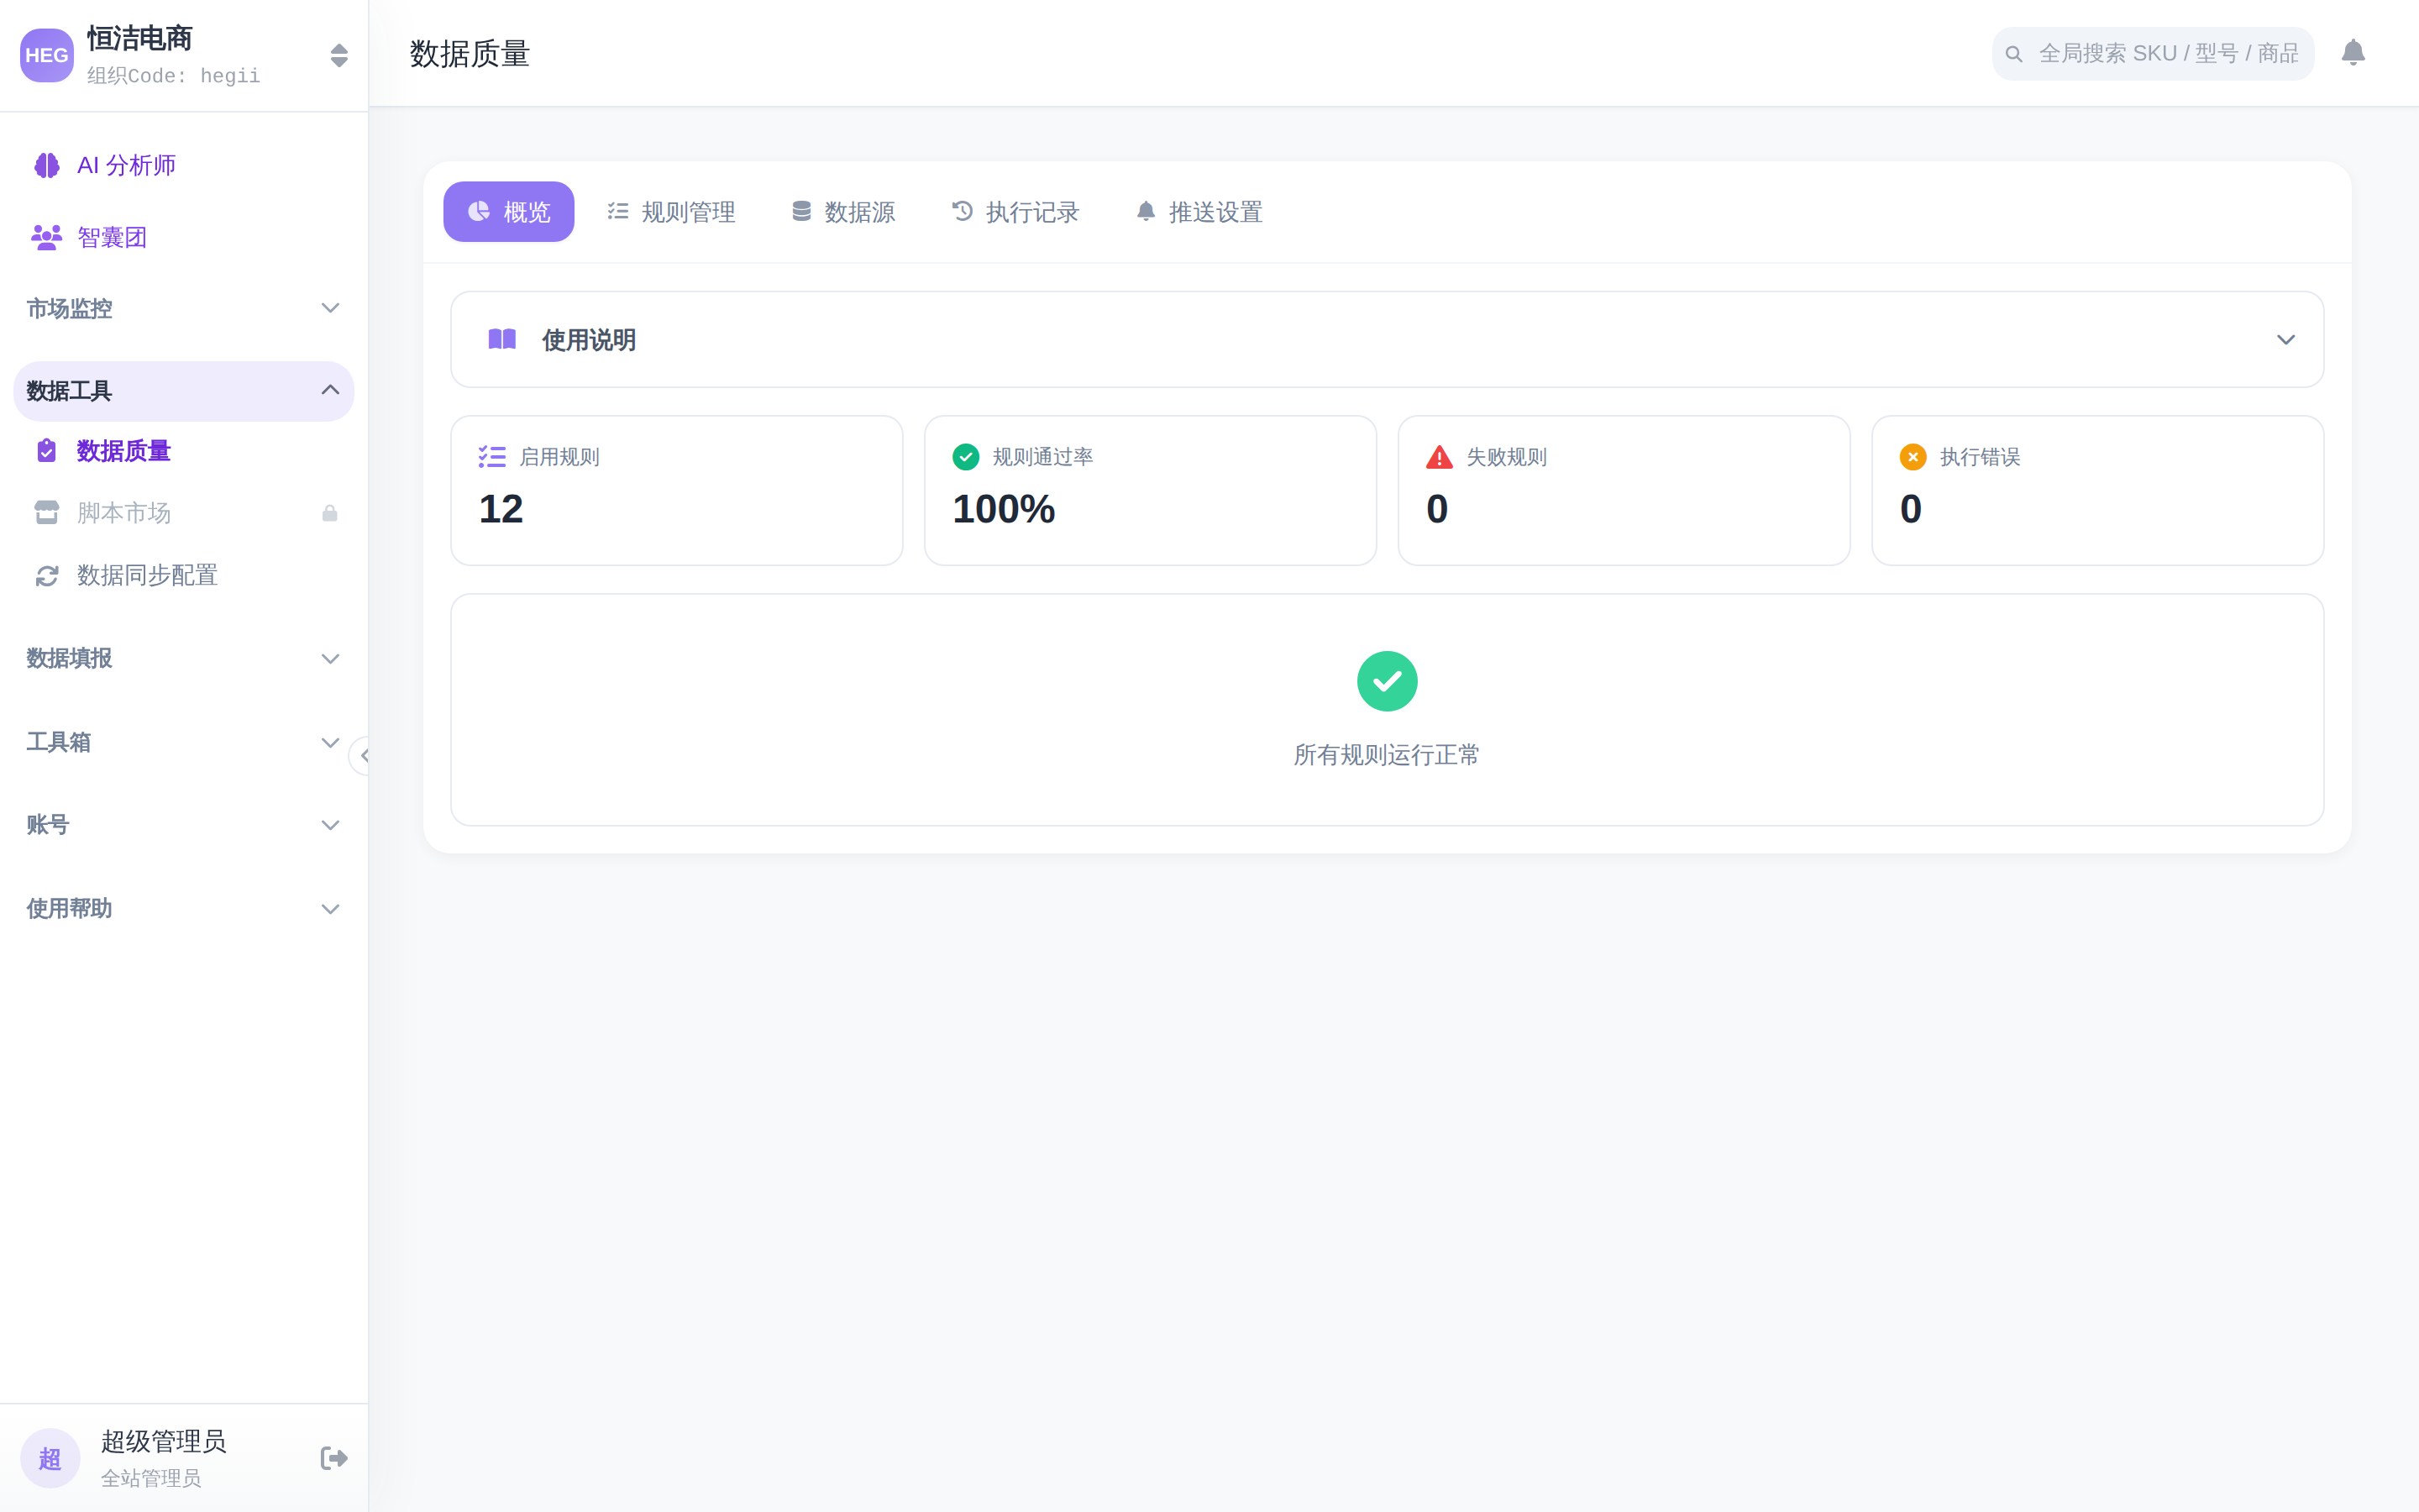Click the 失败规则 card label

pos(1506,457)
